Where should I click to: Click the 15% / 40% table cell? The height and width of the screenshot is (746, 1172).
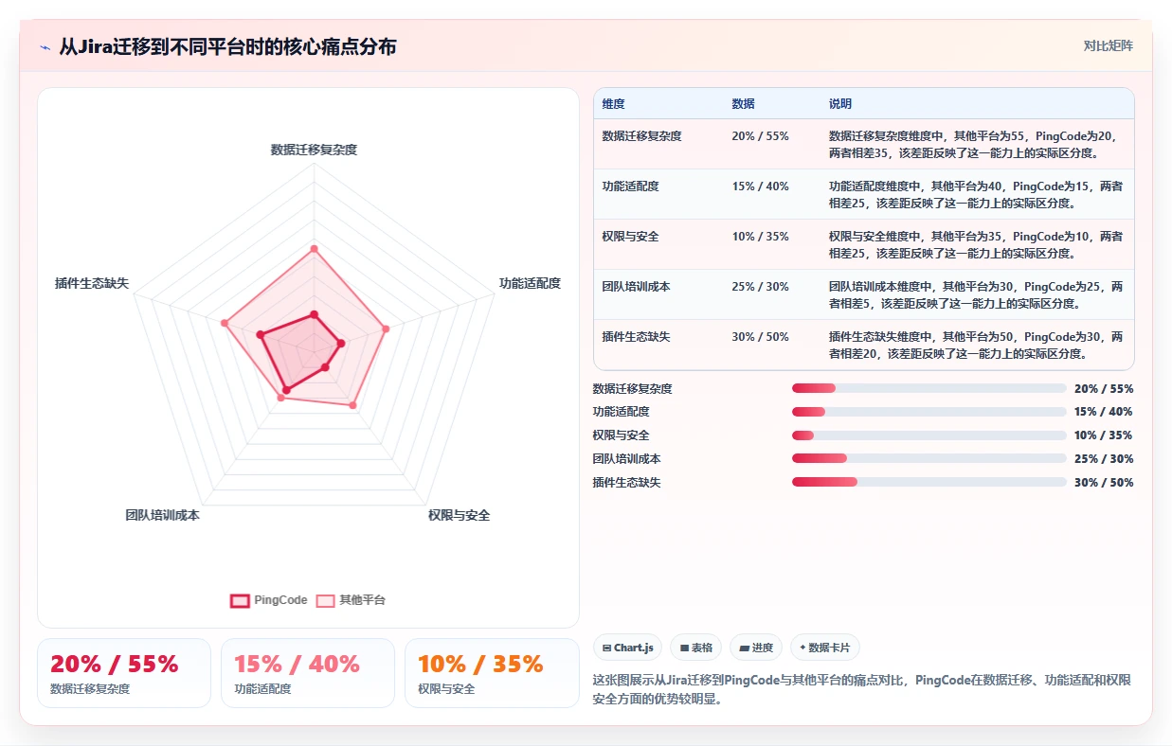(760, 186)
